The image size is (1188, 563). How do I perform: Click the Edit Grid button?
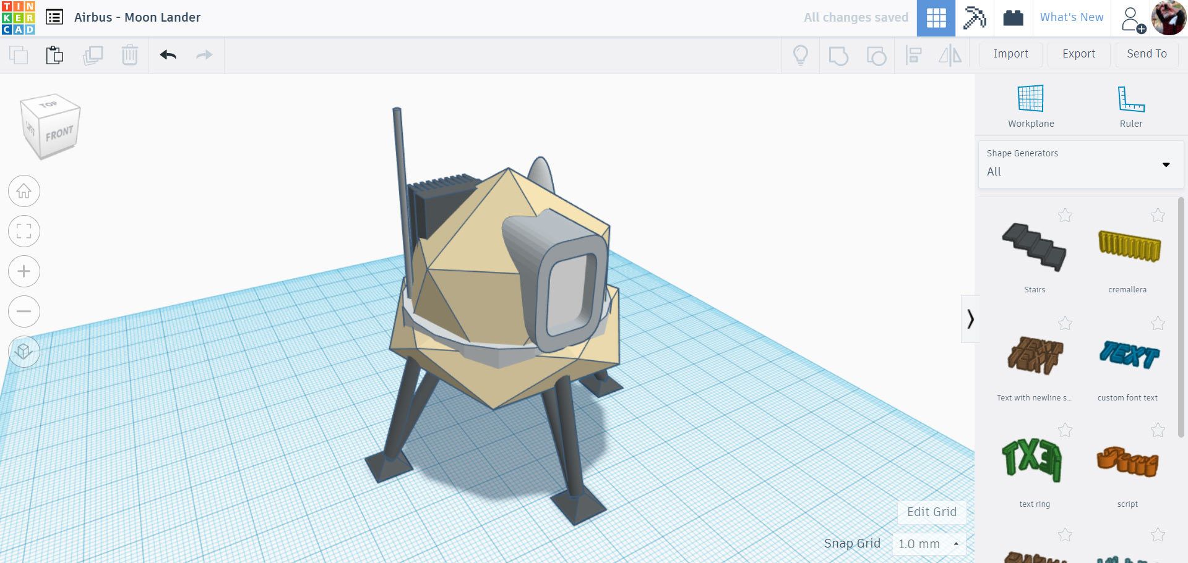[931, 512]
